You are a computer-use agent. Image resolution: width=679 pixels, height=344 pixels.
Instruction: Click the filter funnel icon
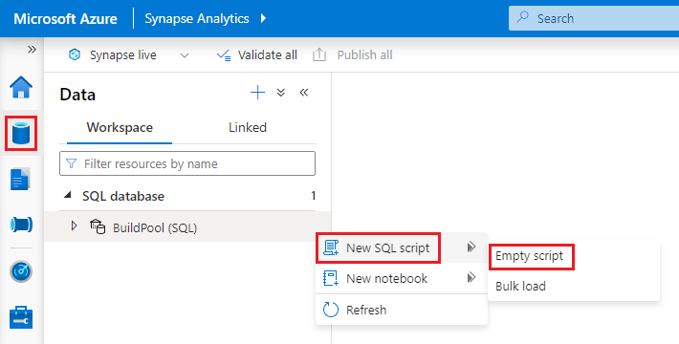[x=72, y=163]
